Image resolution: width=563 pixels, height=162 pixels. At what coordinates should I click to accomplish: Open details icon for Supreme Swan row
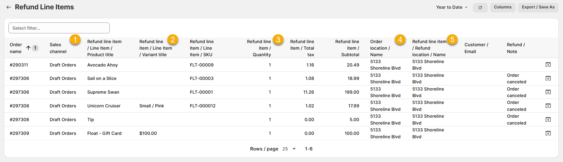point(548,92)
